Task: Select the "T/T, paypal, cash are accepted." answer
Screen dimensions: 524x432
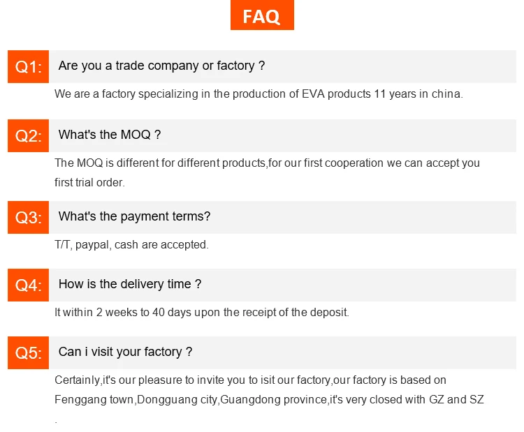Action: [x=131, y=244]
